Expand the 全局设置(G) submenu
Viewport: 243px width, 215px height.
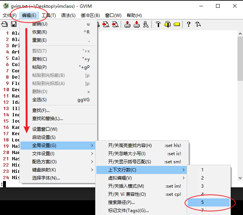pos(58,146)
